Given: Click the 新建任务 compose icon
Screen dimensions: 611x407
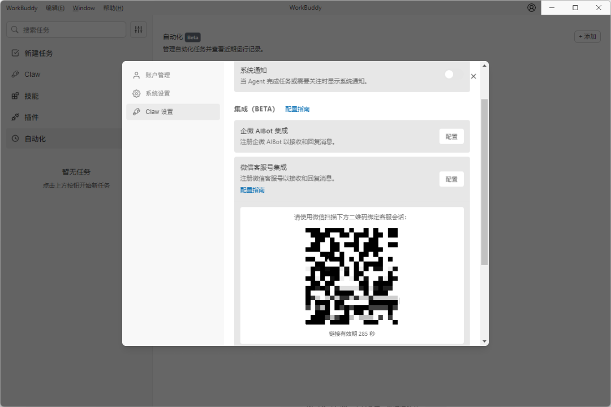Looking at the screenshot, I should tap(15, 53).
